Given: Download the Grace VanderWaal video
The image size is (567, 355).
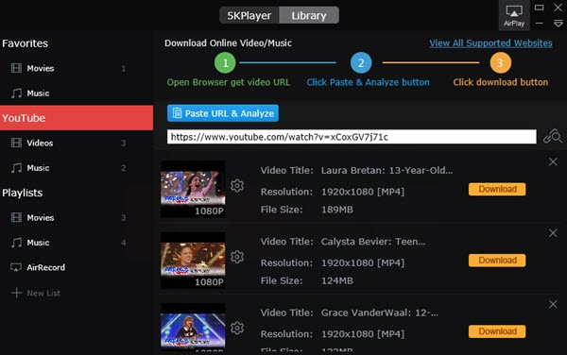Looking at the screenshot, I should tap(497, 331).
